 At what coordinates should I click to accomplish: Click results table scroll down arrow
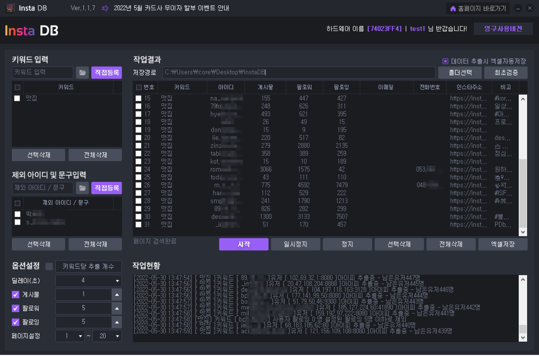coord(523,232)
